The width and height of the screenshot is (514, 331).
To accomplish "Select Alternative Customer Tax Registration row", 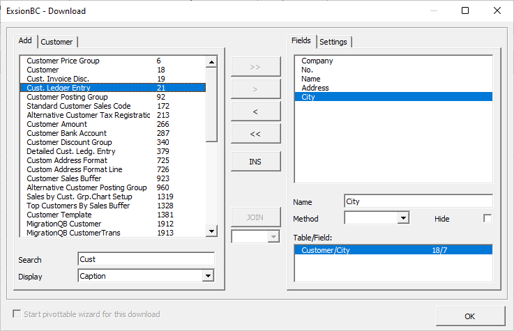I will tap(113, 115).
